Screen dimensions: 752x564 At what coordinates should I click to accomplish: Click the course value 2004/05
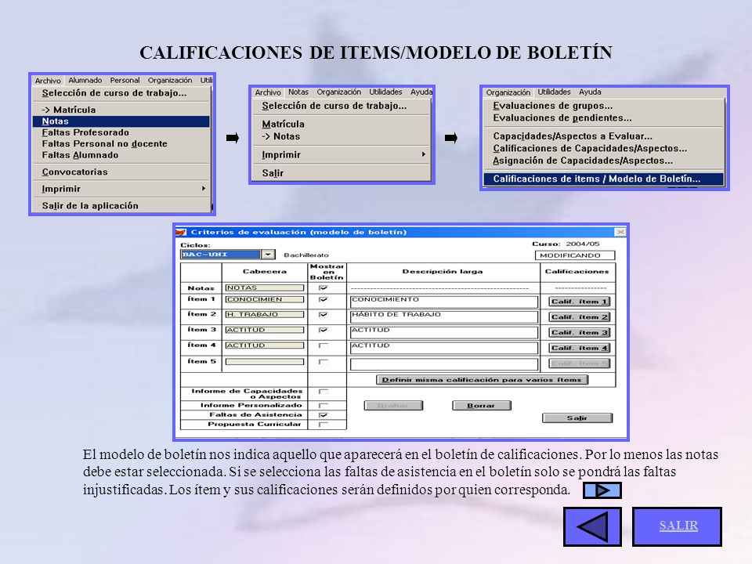583,244
